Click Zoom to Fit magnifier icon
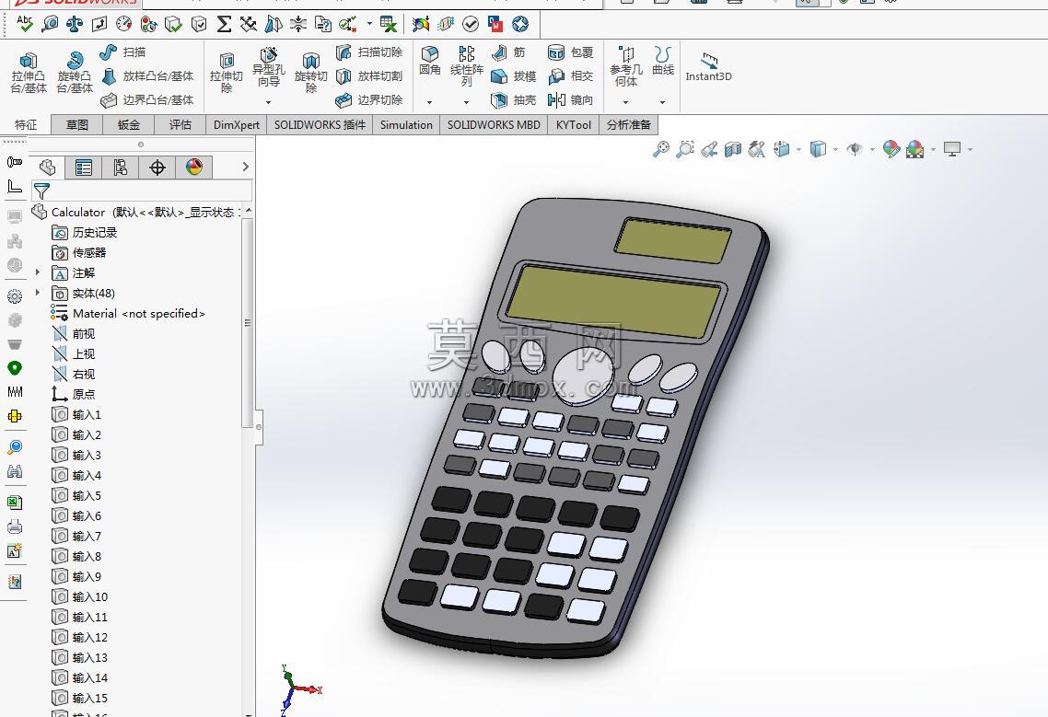Image resolution: width=1048 pixels, height=717 pixels. click(661, 149)
